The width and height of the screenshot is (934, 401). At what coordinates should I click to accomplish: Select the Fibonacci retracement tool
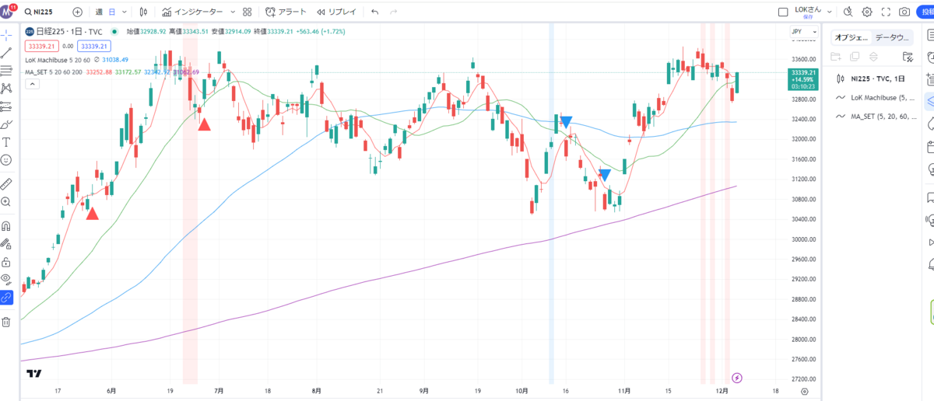click(6, 71)
